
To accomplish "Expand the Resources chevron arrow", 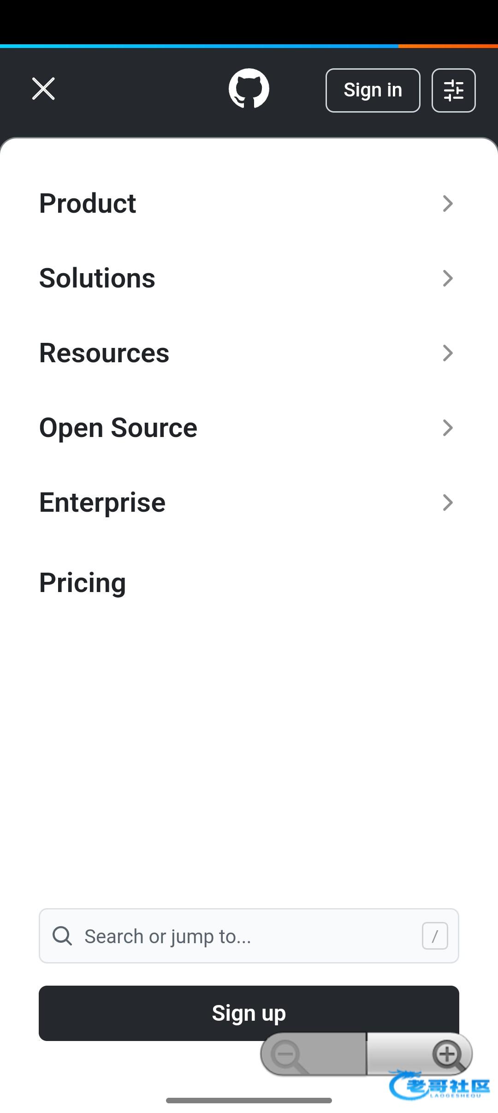I will click(447, 353).
